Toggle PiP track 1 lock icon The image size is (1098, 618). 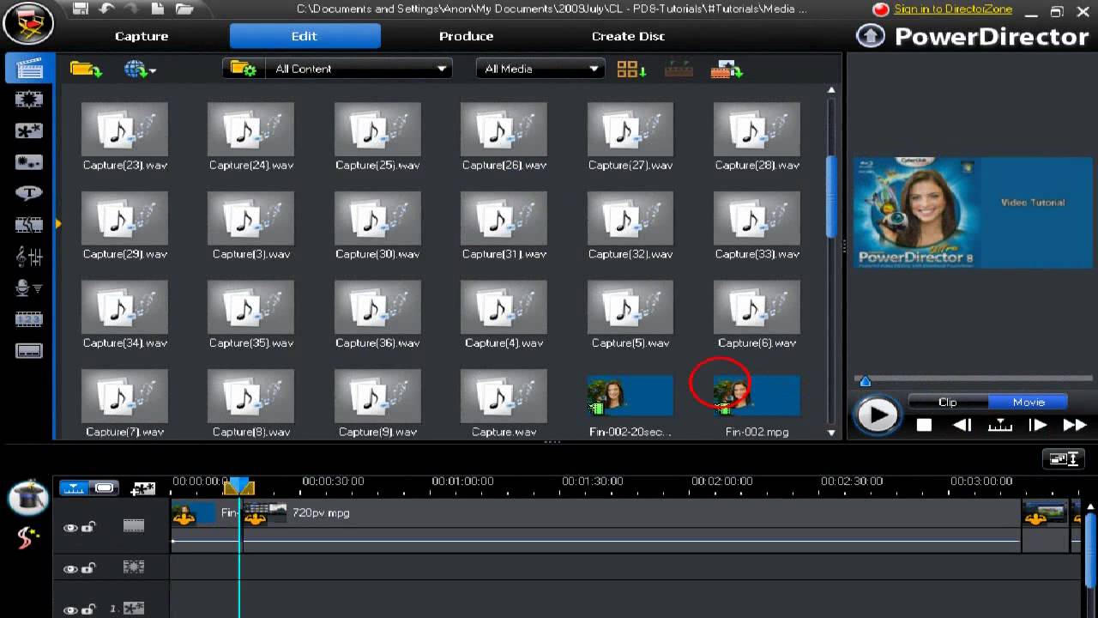87,609
